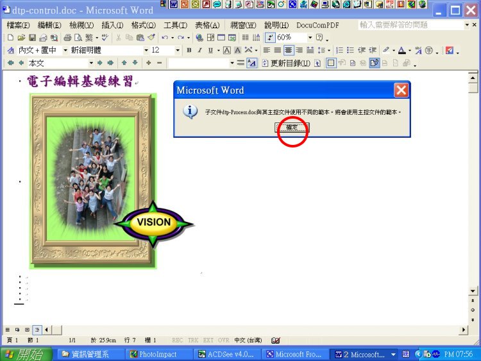Click the Insert Table icon

pyautogui.click(x=221, y=37)
